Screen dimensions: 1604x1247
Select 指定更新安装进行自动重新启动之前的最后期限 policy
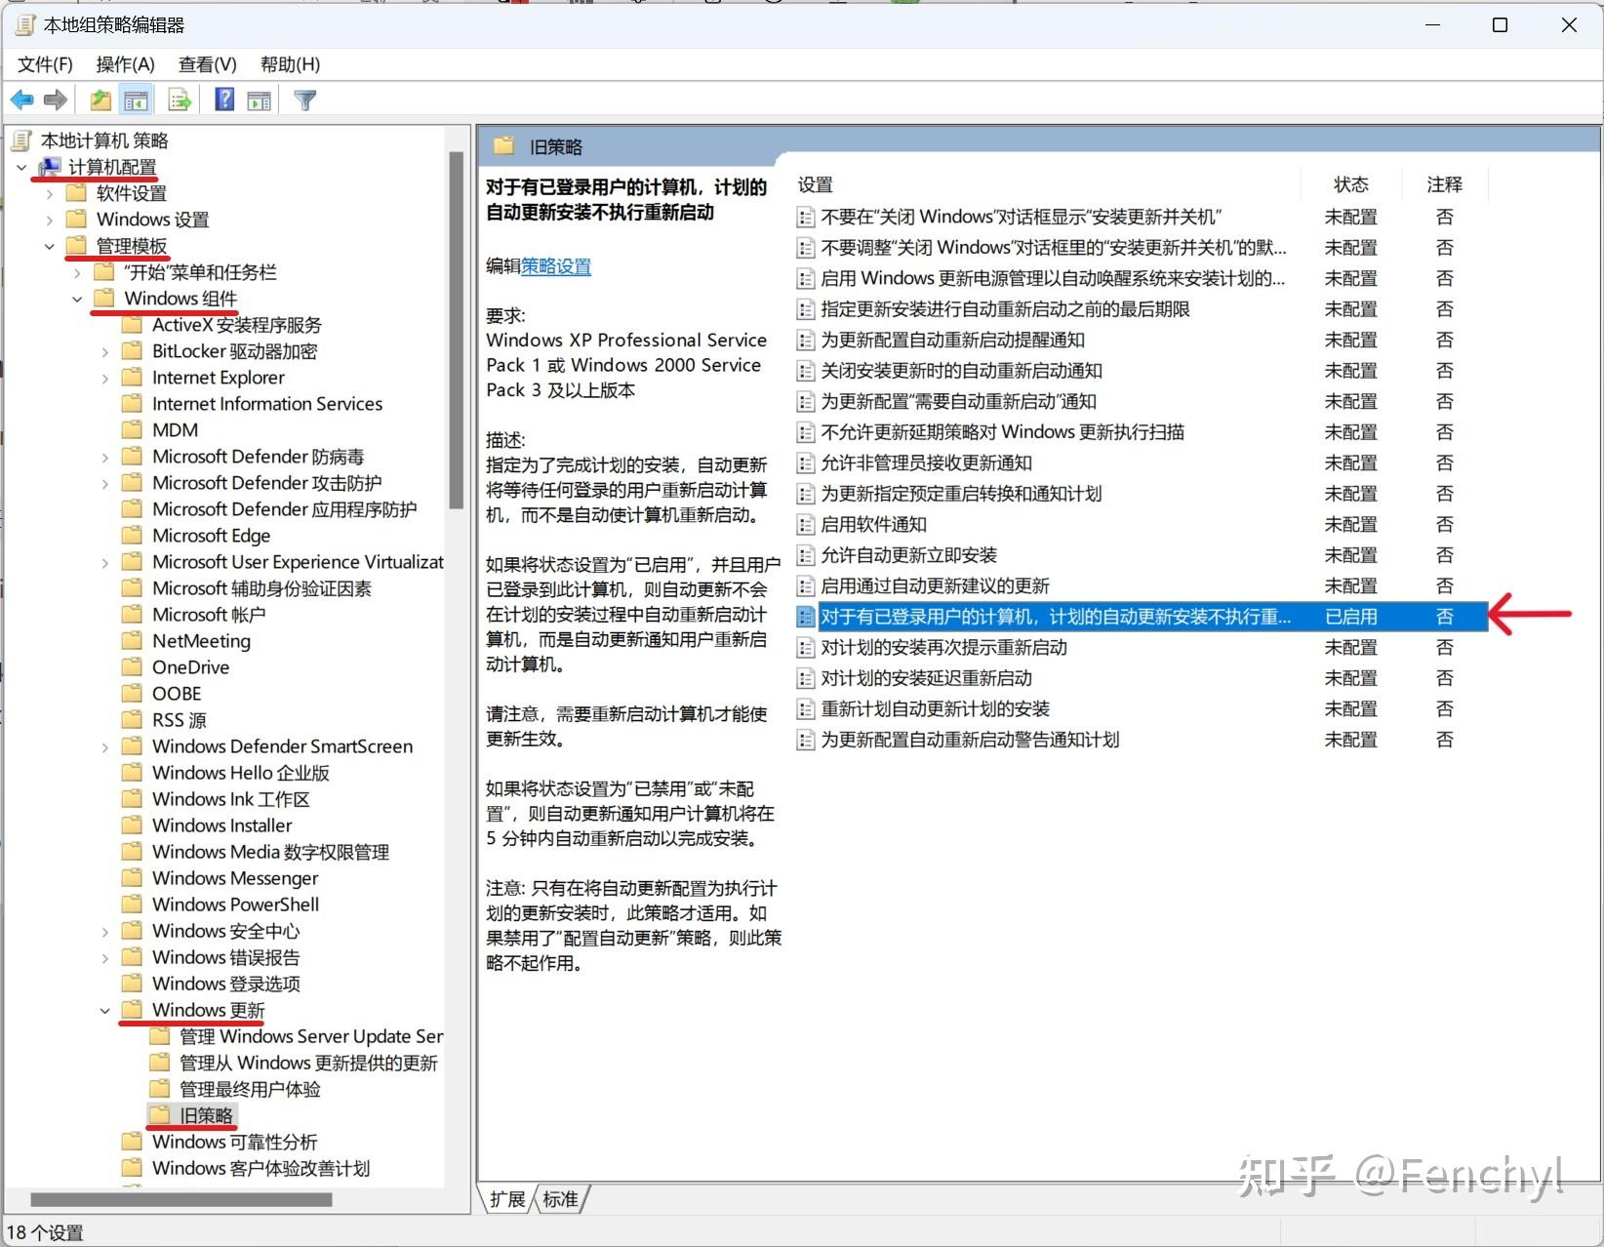(1005, 309)
